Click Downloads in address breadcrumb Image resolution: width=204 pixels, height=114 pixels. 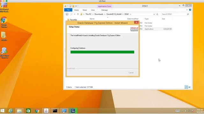(x=99, y=14)
